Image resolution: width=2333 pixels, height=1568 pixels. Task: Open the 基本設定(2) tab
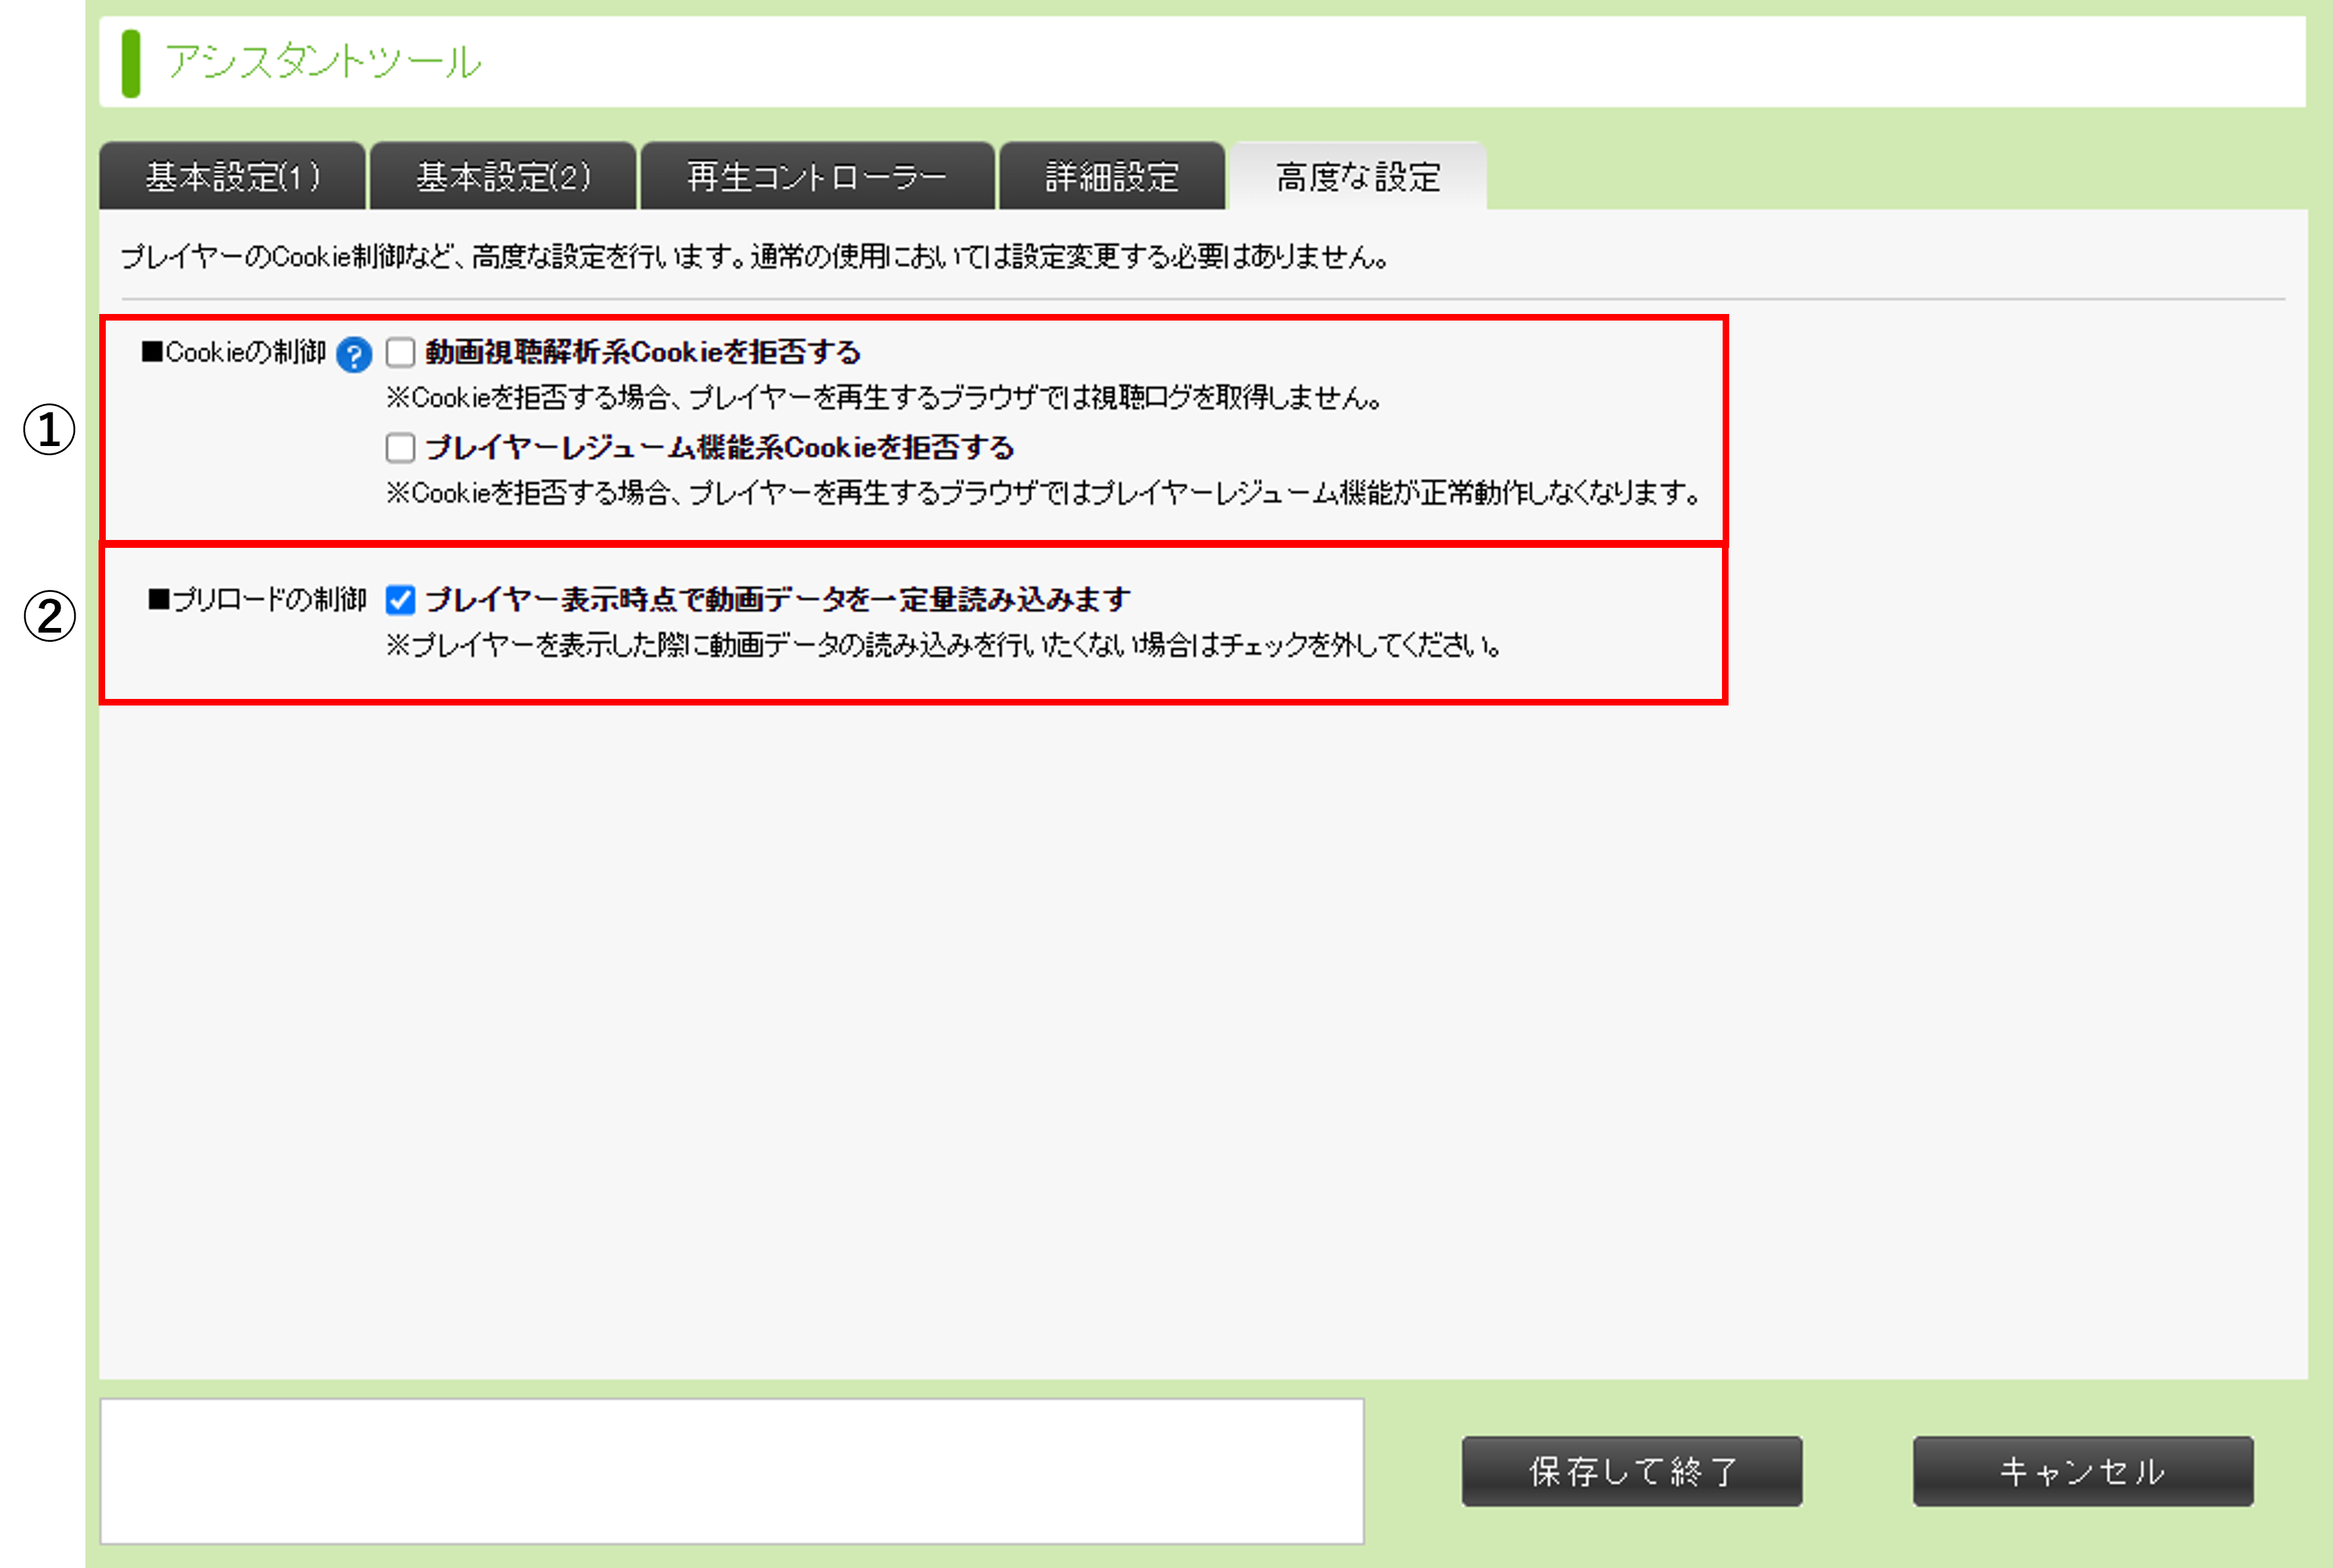(503, 177)
